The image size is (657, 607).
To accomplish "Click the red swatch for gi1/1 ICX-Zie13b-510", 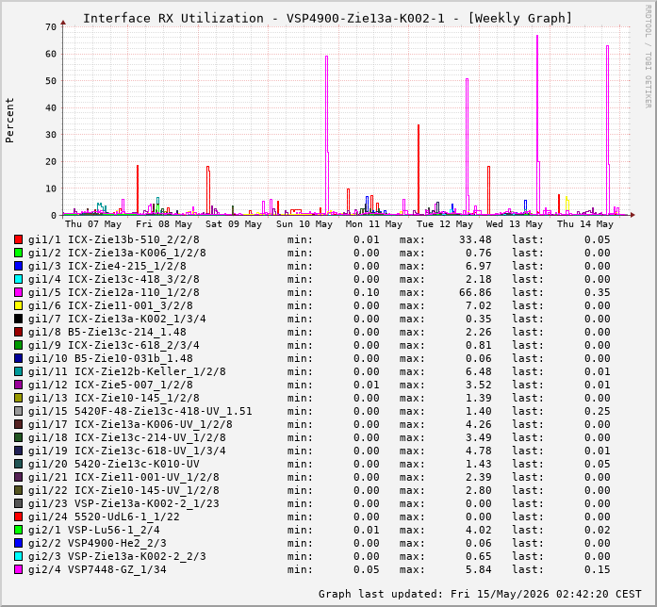I will pos(18,239).
